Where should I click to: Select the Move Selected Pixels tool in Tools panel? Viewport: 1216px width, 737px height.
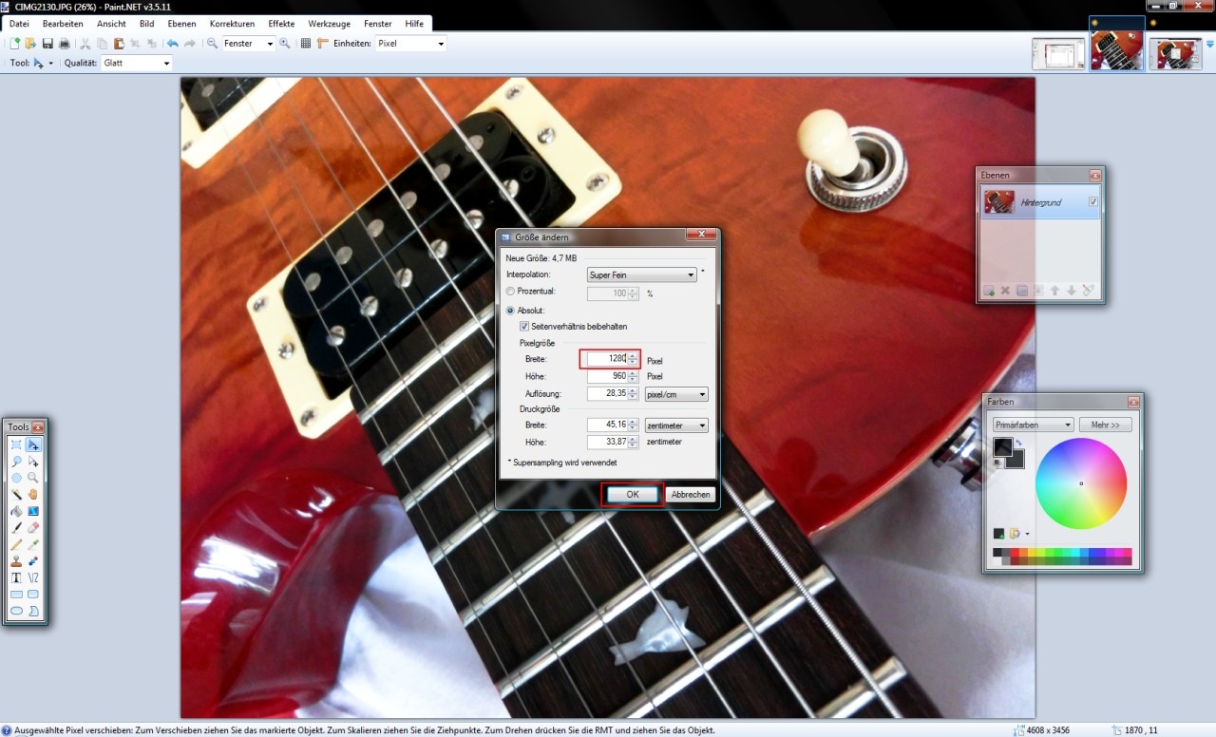pyautogui.click(x=33, y=444)
